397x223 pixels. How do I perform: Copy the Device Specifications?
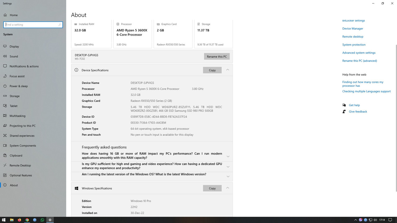click(212, 70)
